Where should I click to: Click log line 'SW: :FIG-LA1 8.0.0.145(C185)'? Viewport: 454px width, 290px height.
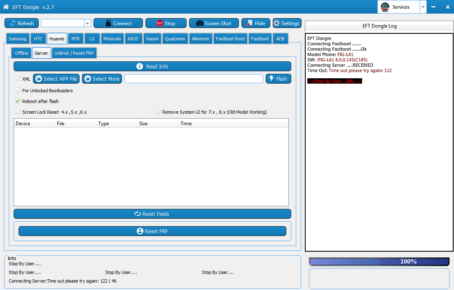337,60
